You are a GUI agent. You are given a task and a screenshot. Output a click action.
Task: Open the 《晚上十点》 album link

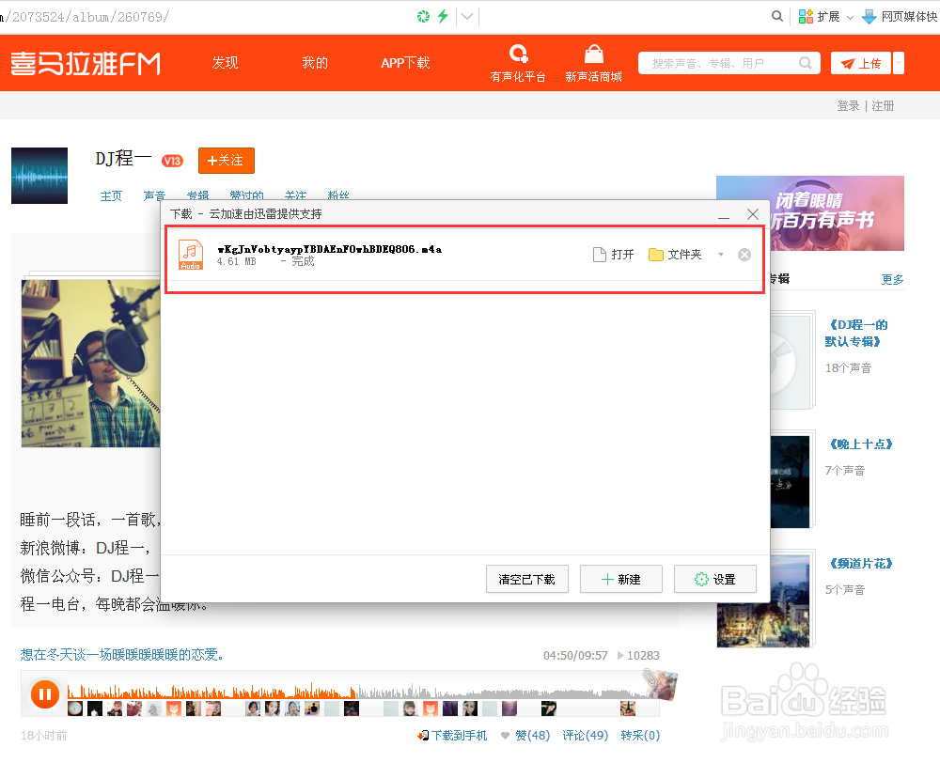[862, 444]
